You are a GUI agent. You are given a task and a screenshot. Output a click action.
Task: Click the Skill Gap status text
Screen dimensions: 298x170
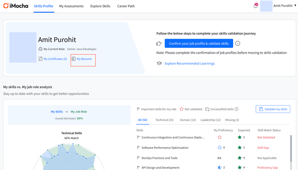click(263, 148)
